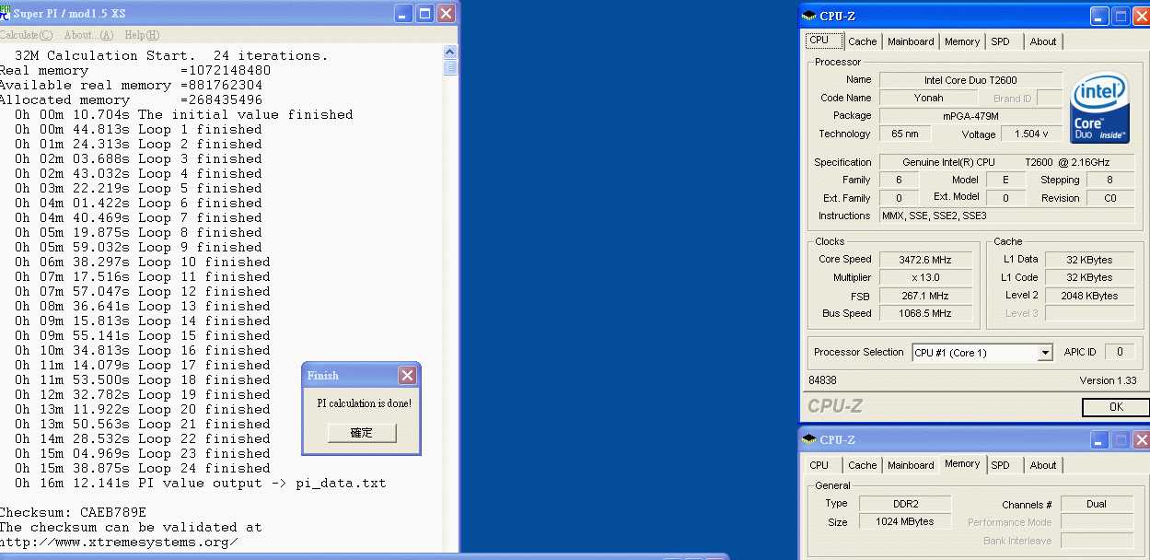Switch to the Memory tab in top CPU-Z window
Viewport: 1150px width, 560px height.
pos(962,41)
